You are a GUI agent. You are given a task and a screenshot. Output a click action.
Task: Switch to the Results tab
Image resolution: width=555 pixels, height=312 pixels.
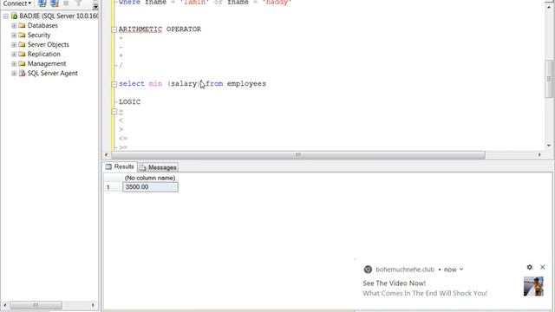120,166
